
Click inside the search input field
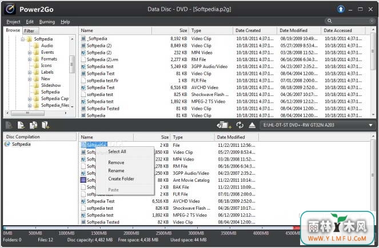coord(350,21)
